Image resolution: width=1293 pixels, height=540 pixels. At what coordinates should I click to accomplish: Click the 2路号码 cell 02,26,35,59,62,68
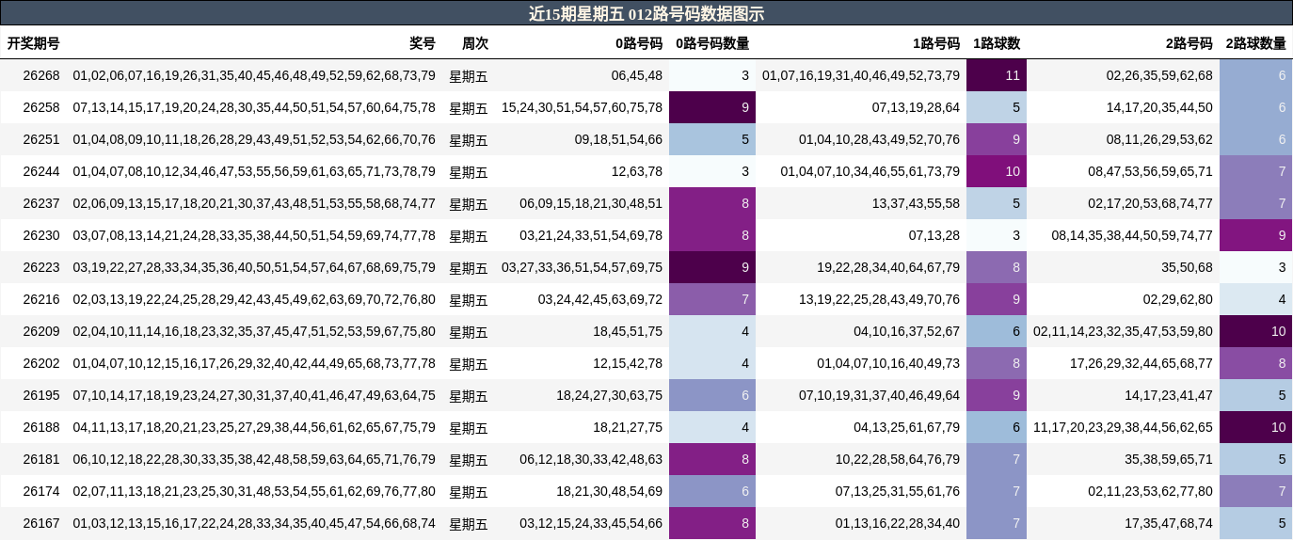1159,75
